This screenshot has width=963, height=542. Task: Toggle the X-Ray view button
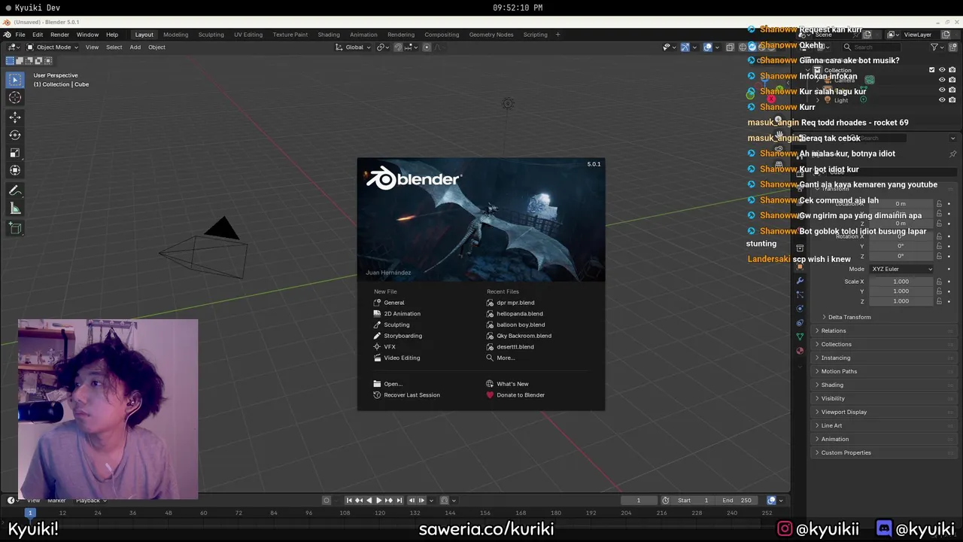(x=730, y=47)
